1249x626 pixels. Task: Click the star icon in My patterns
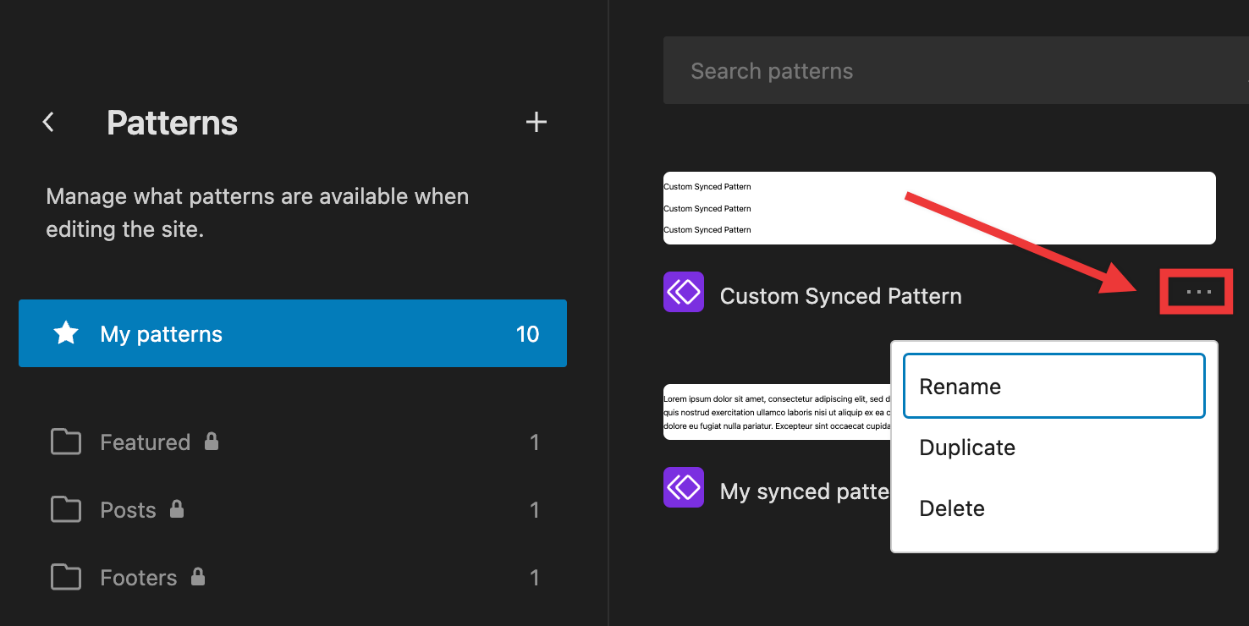tap(66, 333)
